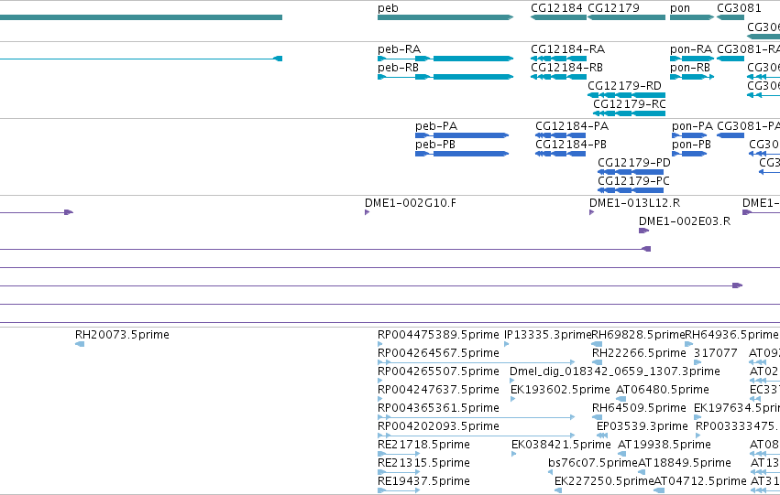Select transcript peb-RB
The height and width of the screenshot is (495, 780).
click(x=445, y=77)
